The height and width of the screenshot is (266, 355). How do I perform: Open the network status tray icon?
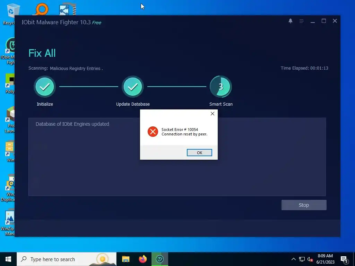tap(302, 259)
